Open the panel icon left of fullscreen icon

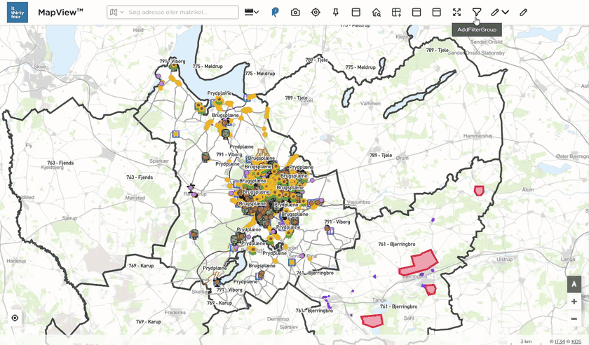click(436, 12)
